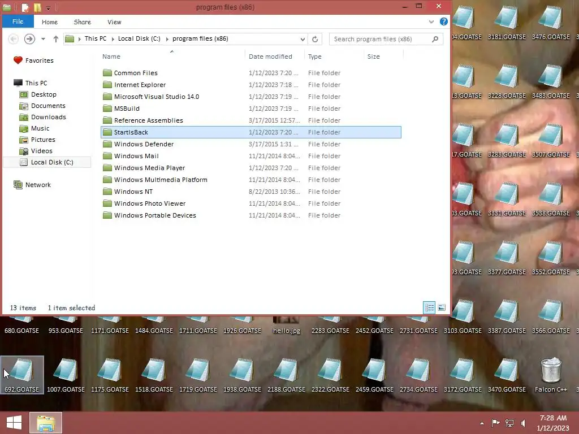
Task: Expand the ribbon with the chevron
Action: tap(431, 22)
